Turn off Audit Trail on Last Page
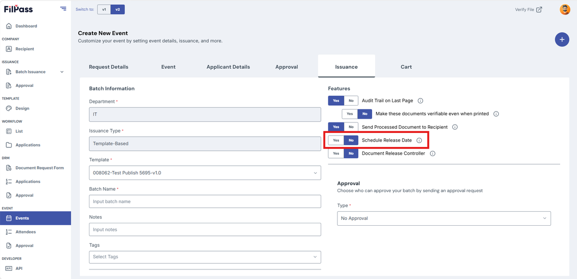The height and width of the screenshot is (279, 577). click(x=351, y=101)
